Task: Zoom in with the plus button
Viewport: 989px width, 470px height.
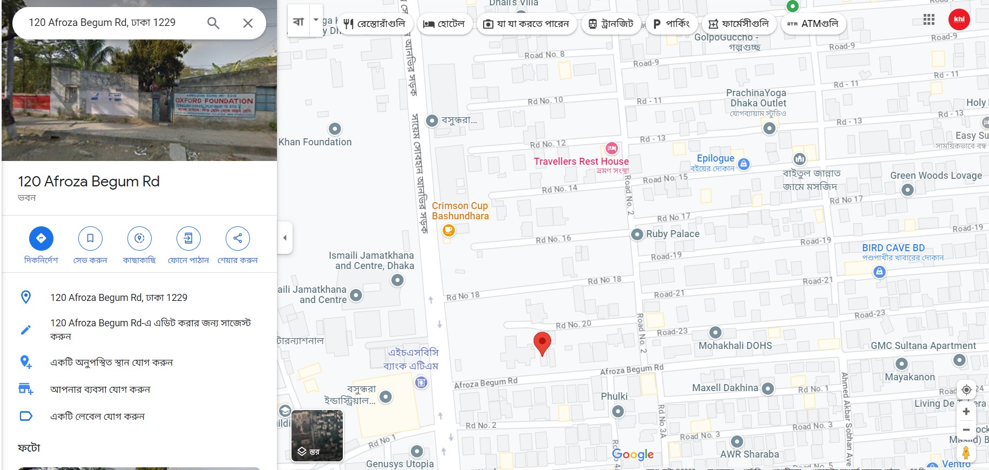Action: pyautogui.click(x=966, y=412)
